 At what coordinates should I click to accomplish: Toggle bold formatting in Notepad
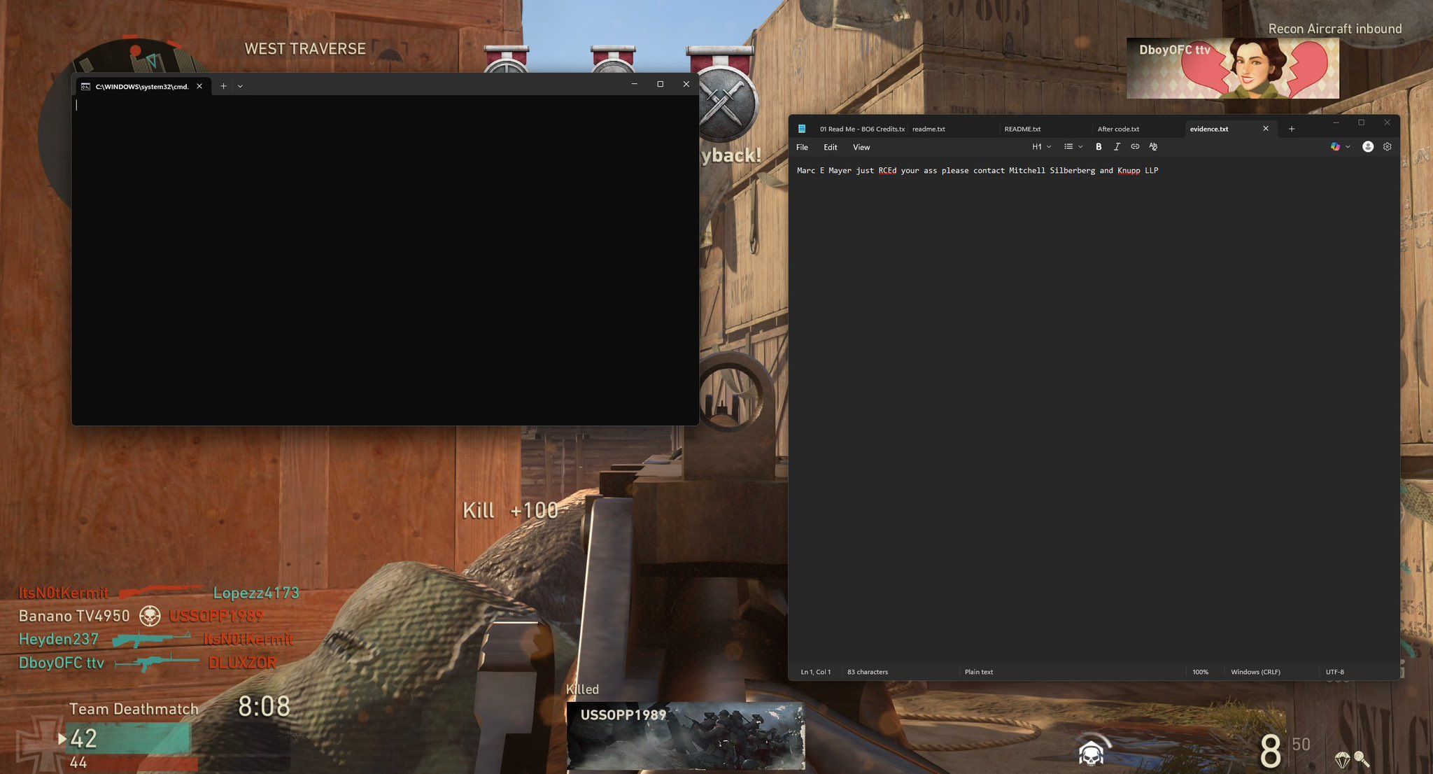click(1099, 147)
